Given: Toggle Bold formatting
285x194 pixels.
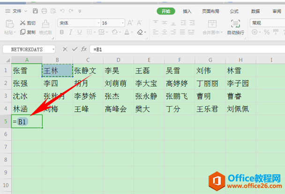Looking at the screenshot, I should coord(61,32).
